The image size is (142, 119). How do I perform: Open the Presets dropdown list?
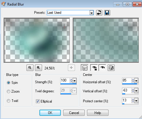click(x=91, y=13)
